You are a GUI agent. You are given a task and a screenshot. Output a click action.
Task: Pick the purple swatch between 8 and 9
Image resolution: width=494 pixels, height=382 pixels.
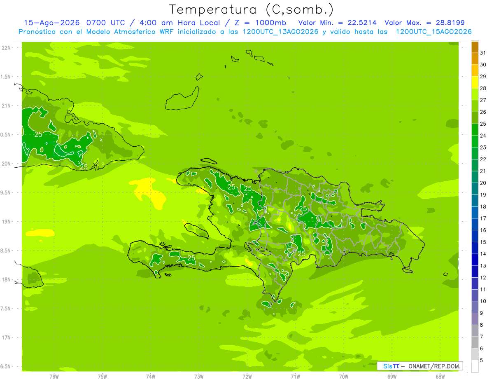click(x=475, y=319)
